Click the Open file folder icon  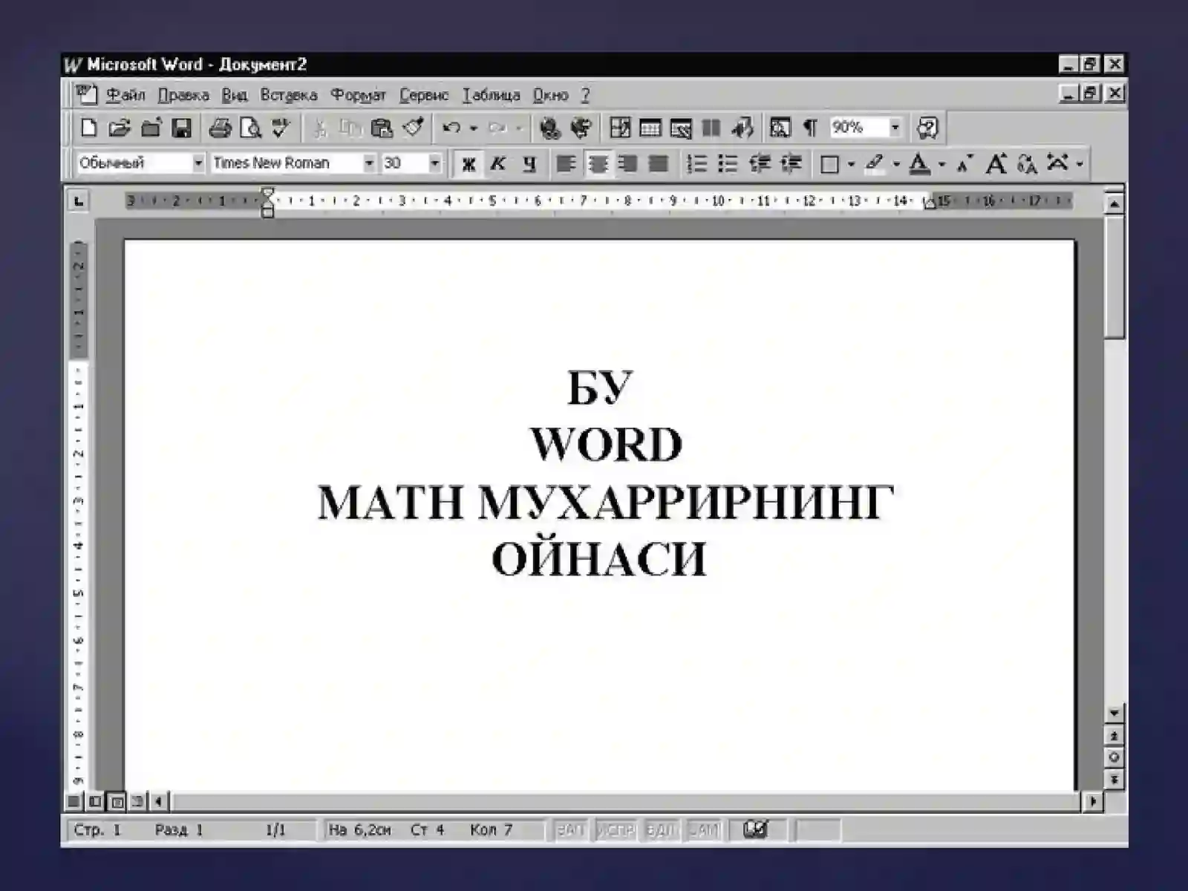click(x=119, y=128)
